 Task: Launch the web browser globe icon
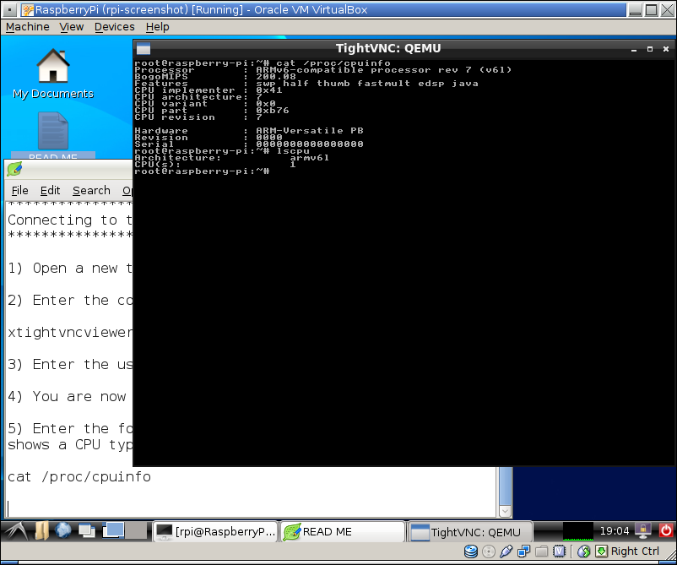[x=63, y=531]
